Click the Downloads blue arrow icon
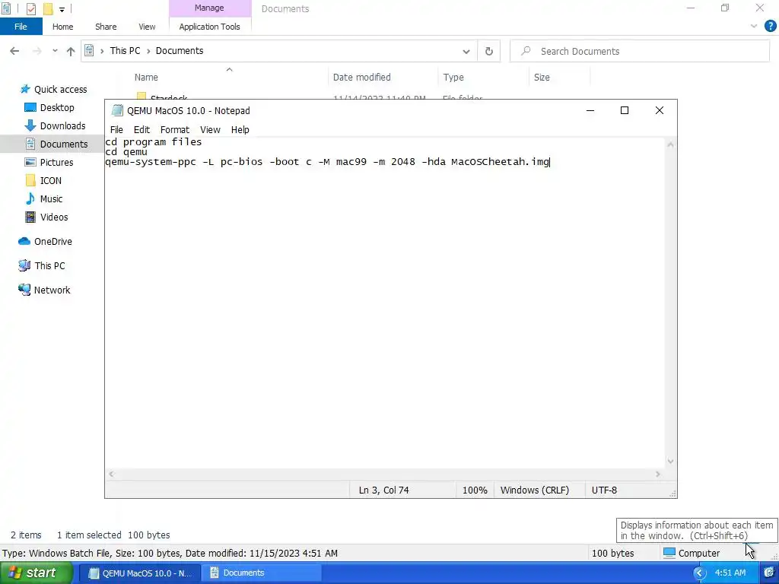779x584 pixels. (x=30, y=125)
